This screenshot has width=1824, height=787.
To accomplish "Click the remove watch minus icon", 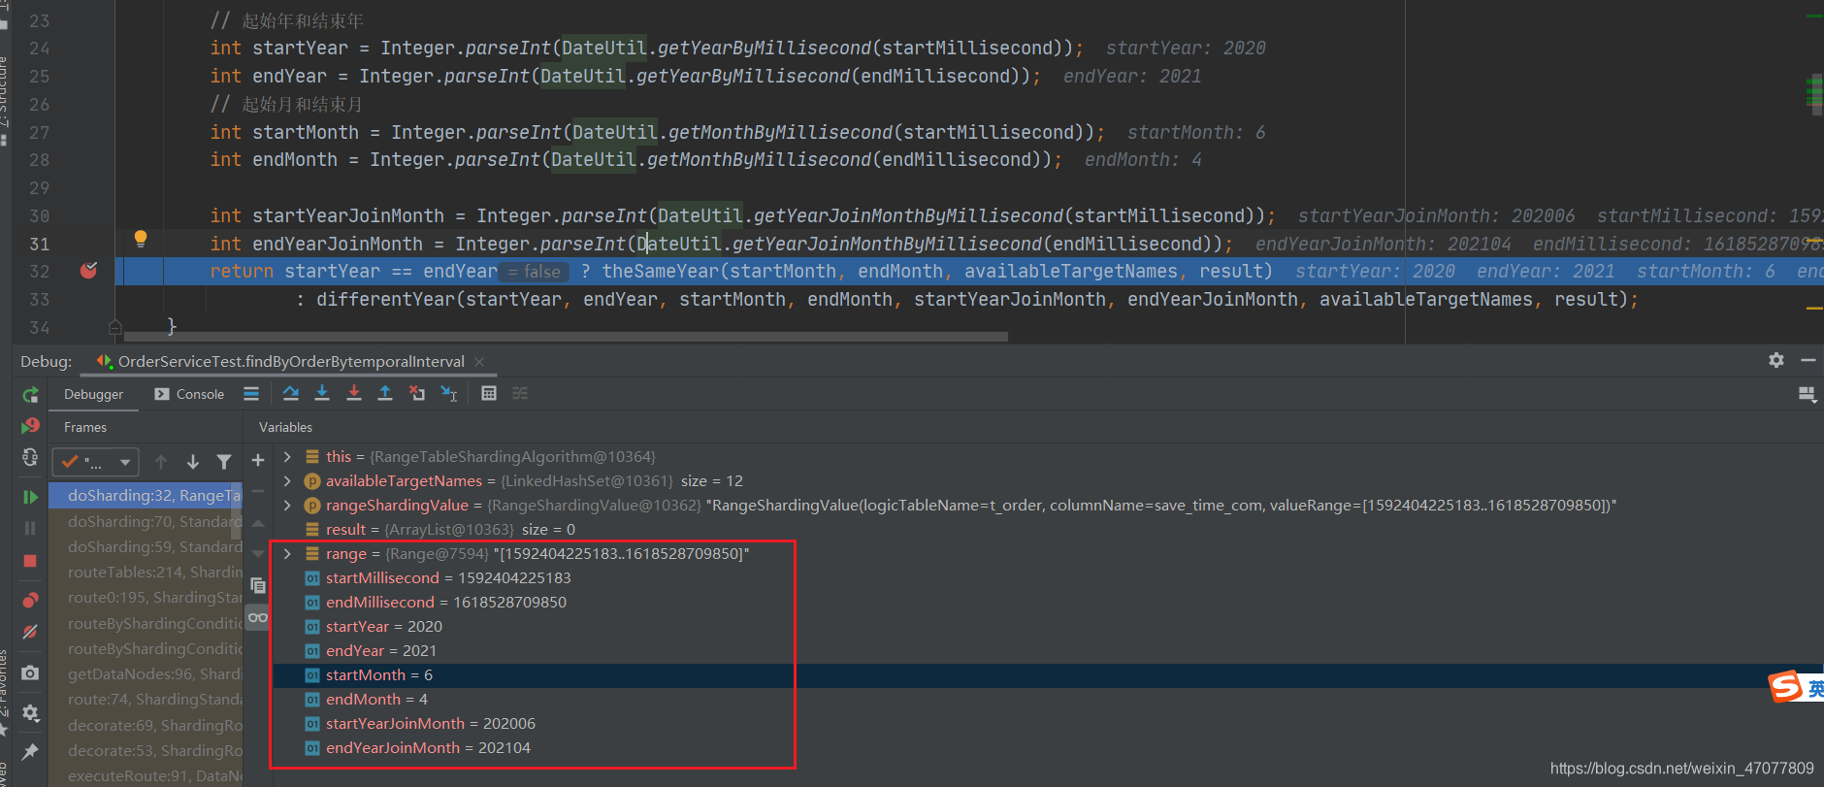I will (258, 491).
